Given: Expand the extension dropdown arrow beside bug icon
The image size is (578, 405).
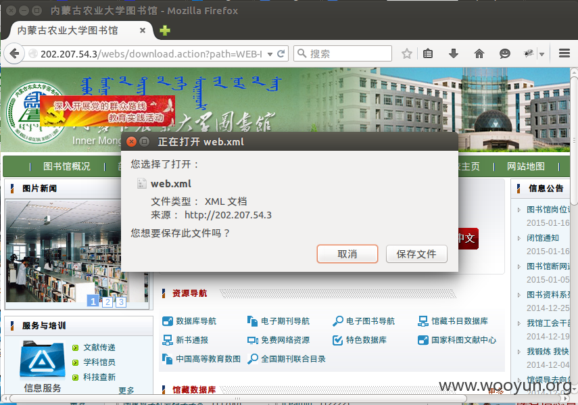Looking at the screenshot, I should (541, 54).
